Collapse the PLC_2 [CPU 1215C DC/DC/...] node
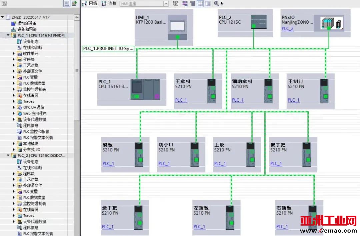 (8, 156)
